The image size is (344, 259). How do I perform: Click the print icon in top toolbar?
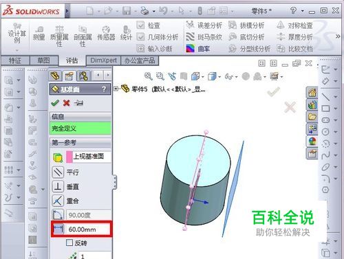144,10
